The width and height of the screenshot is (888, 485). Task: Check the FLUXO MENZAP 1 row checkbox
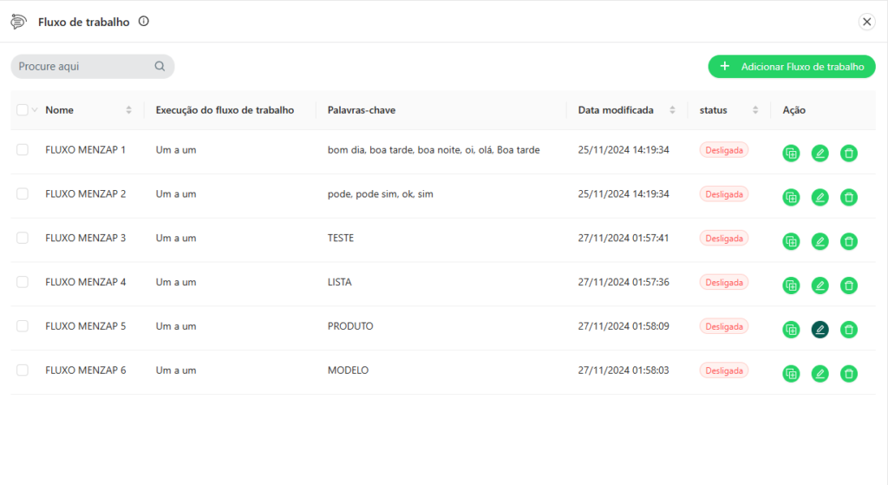point(22,149)
